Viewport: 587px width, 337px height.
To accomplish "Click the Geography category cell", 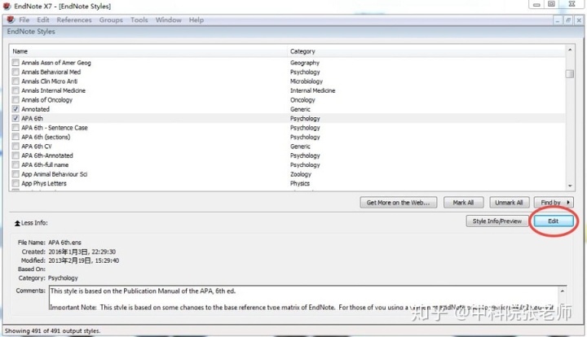I will (305, 63).
